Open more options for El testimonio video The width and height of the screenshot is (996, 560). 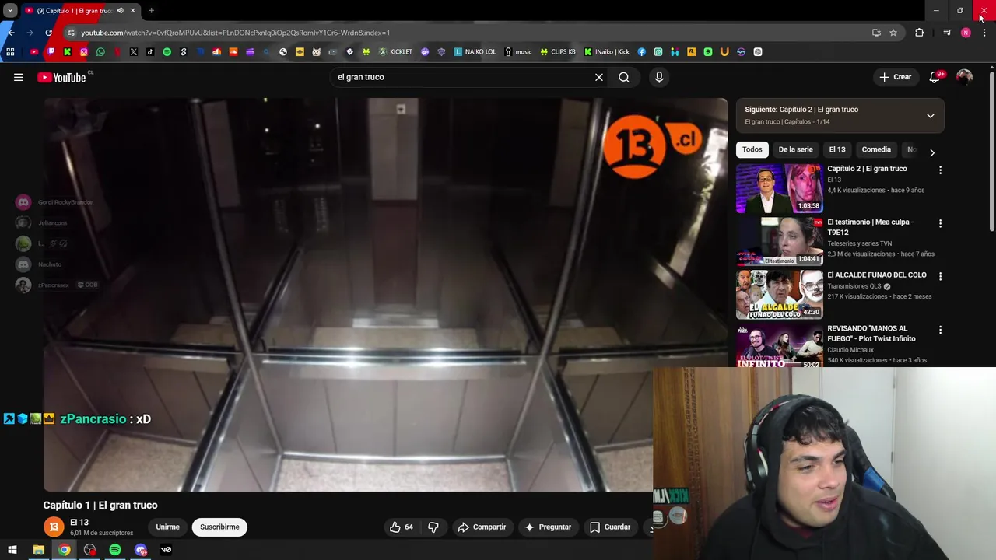[940, 223]
